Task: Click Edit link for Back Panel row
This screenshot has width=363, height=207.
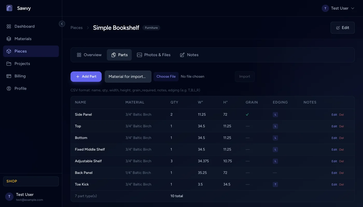Action: click(334, 173)
